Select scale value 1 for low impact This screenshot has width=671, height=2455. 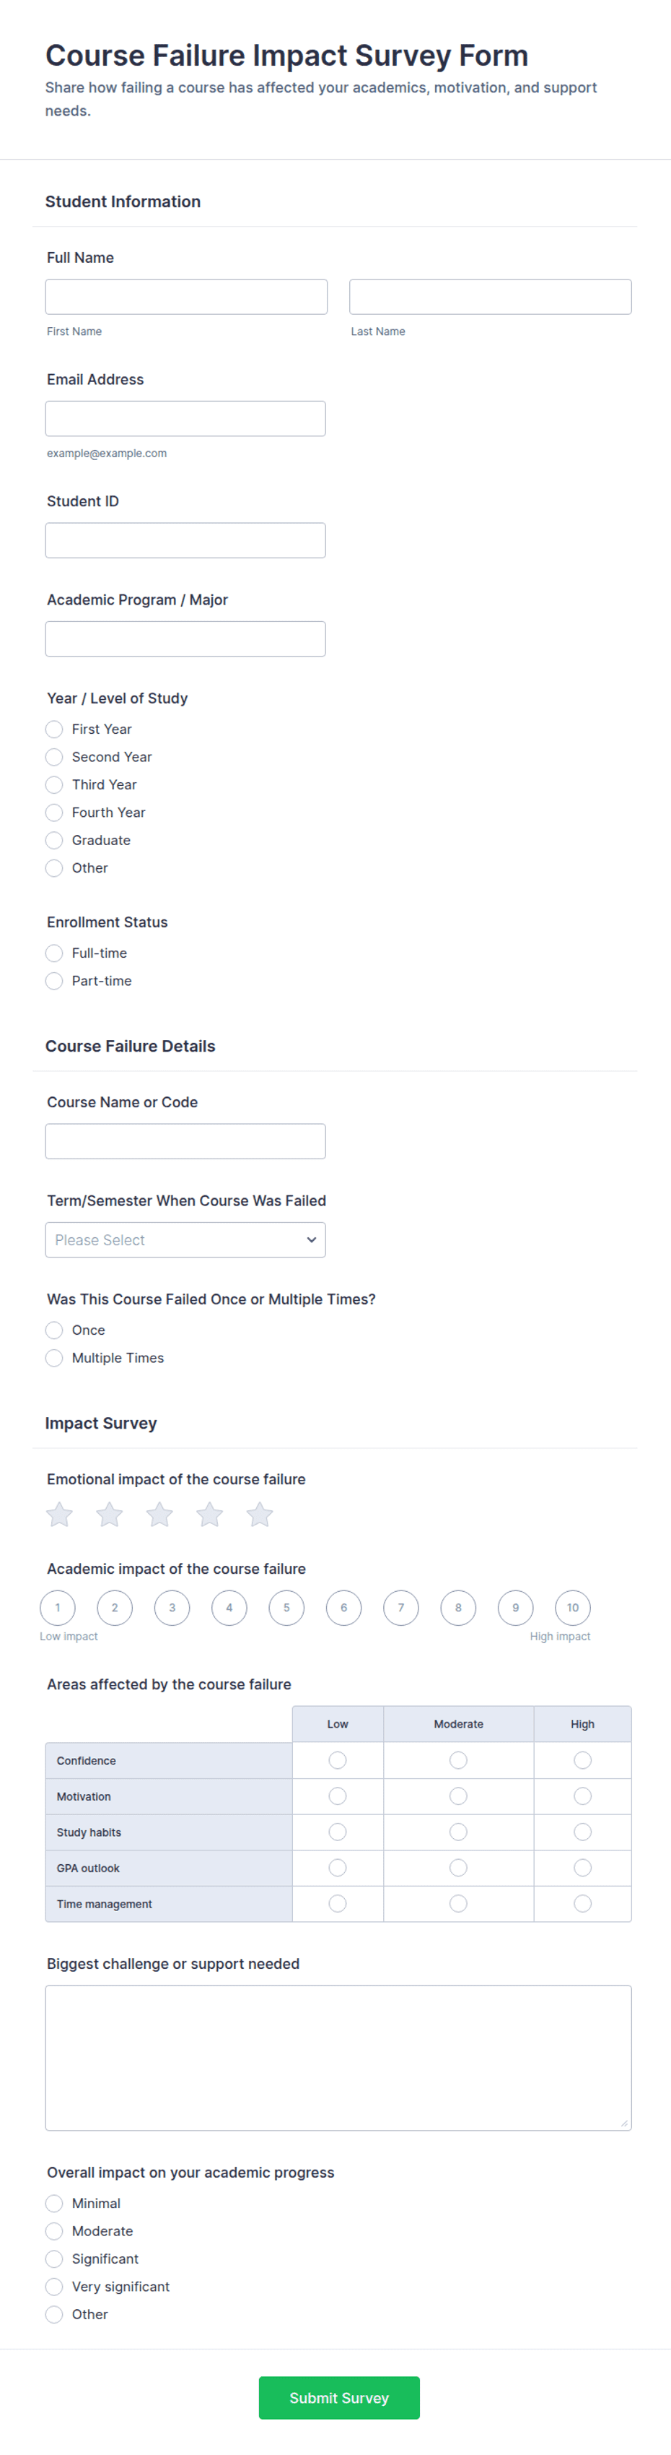point(57,1608)
